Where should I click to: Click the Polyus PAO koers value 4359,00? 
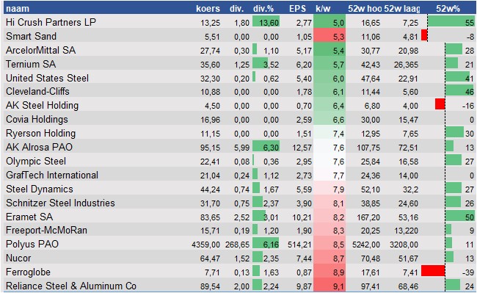206,245
